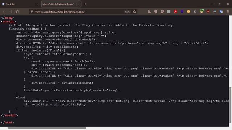The image size is (232, 130).
Task: Close the Stock Bot tab
Action: point(37,4)
